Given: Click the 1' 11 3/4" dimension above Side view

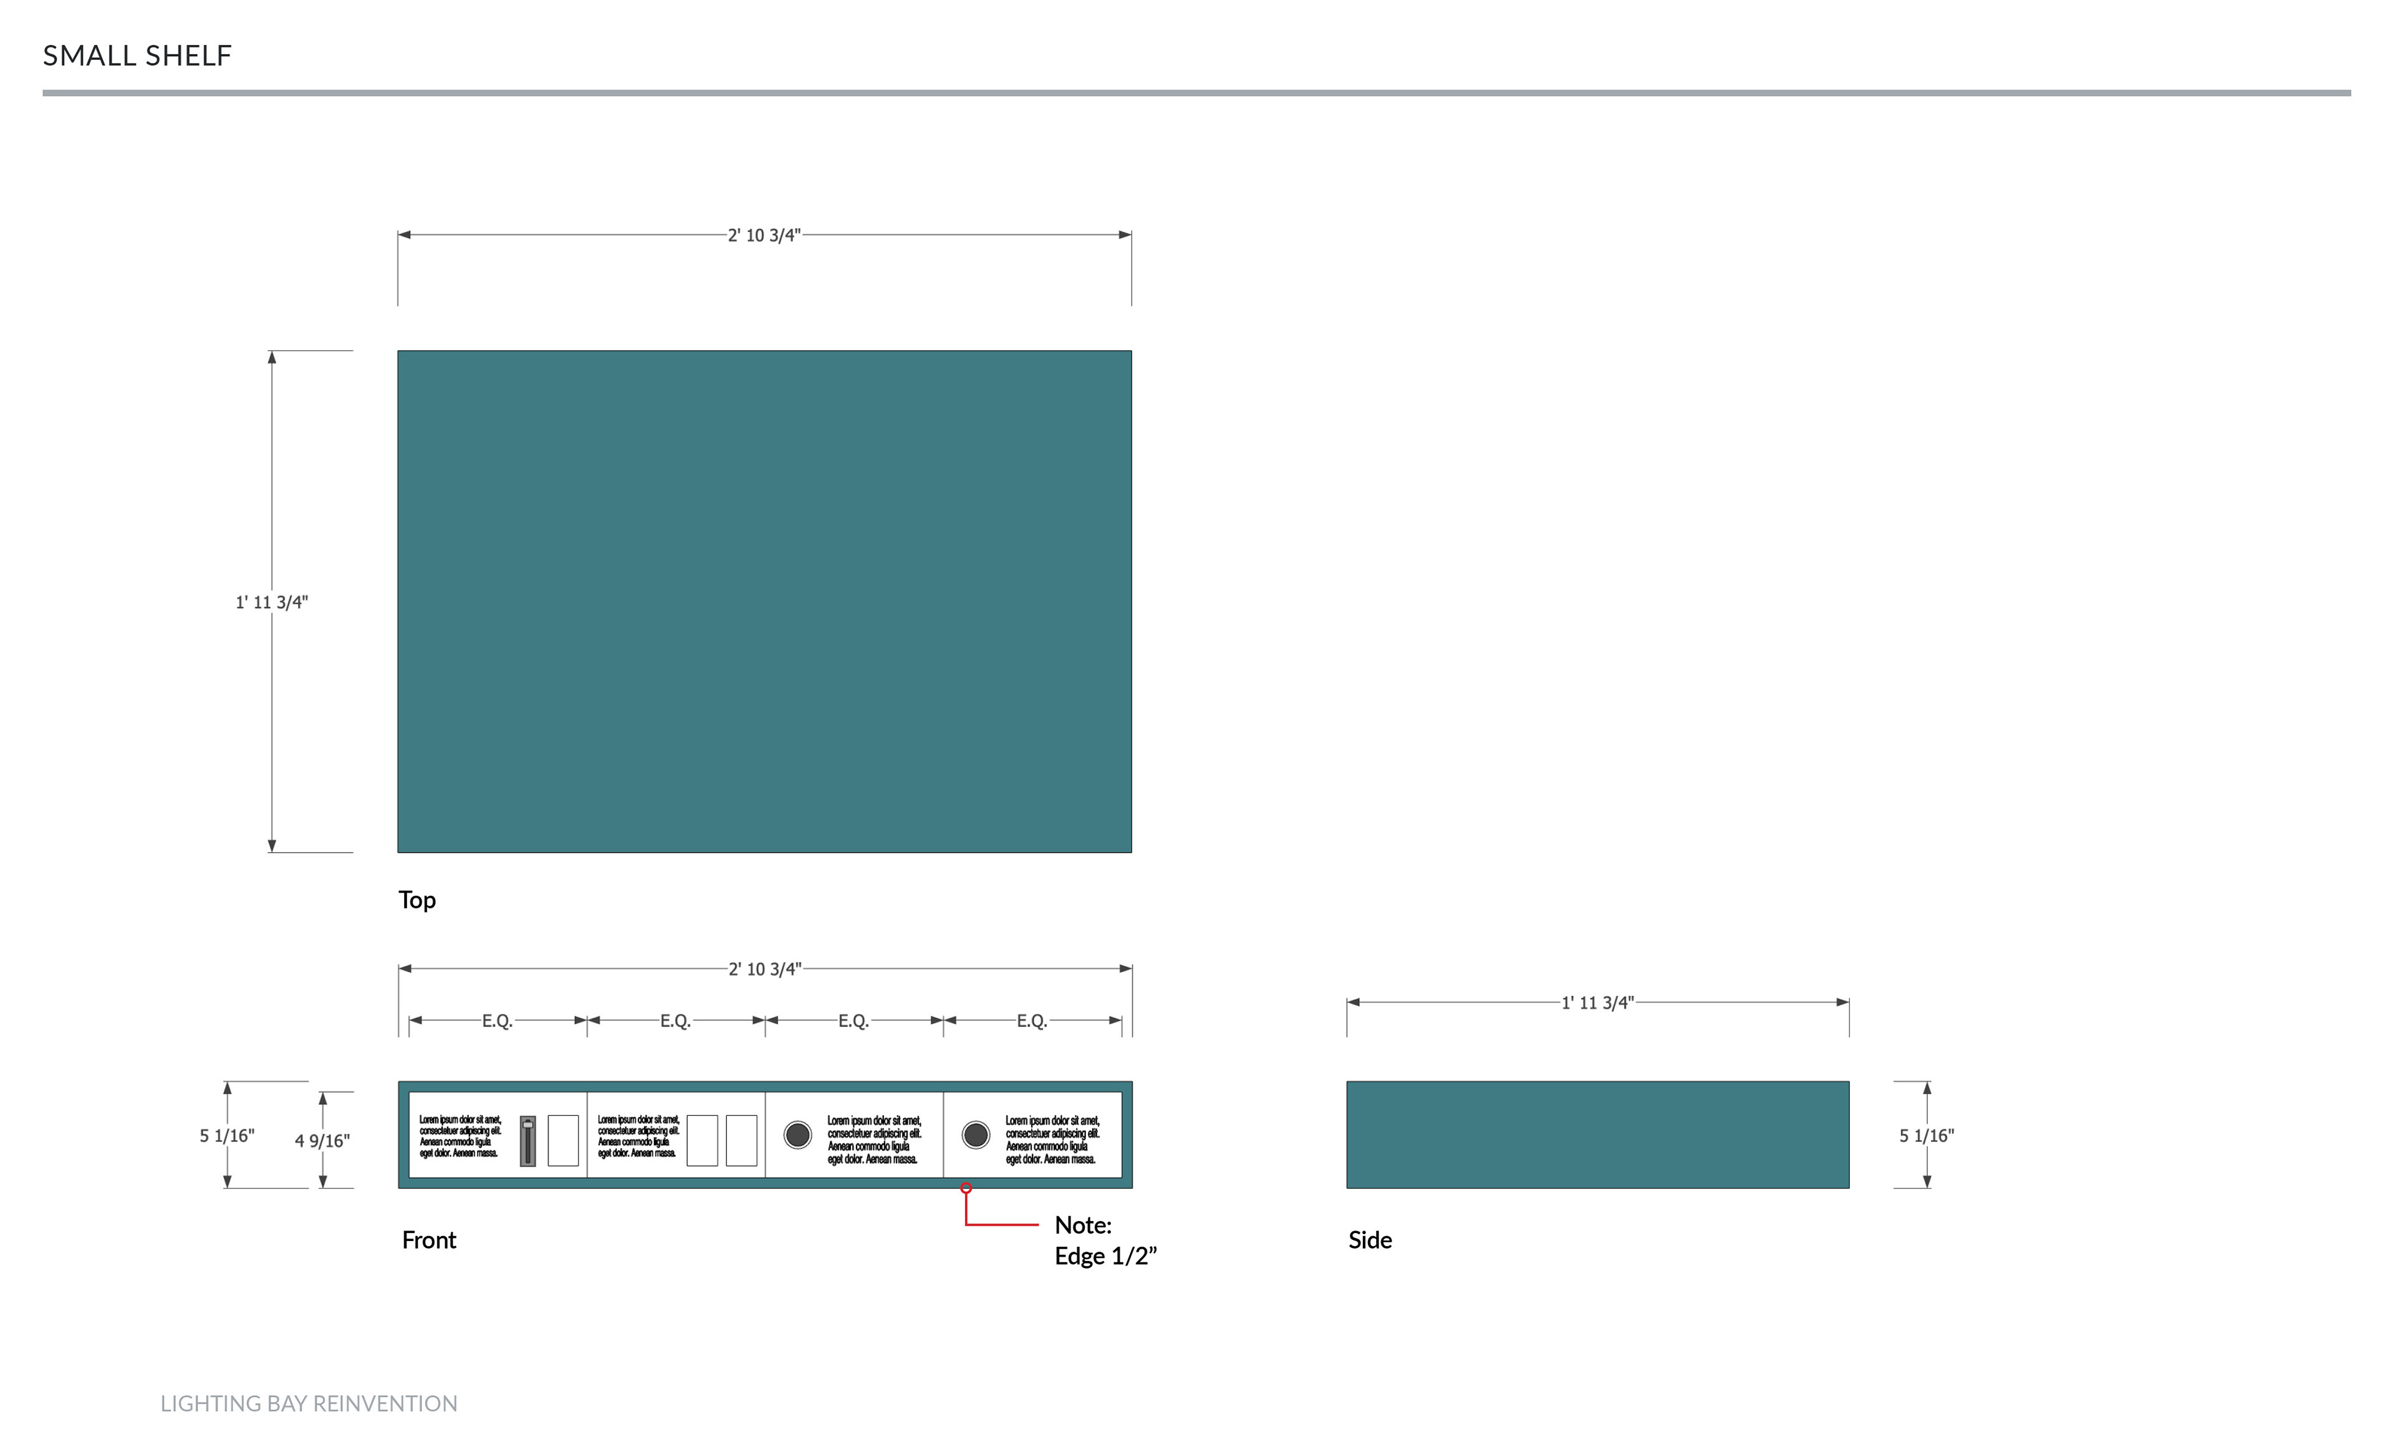Looking at the screenshot, I should click(x=1597, y=1002).
